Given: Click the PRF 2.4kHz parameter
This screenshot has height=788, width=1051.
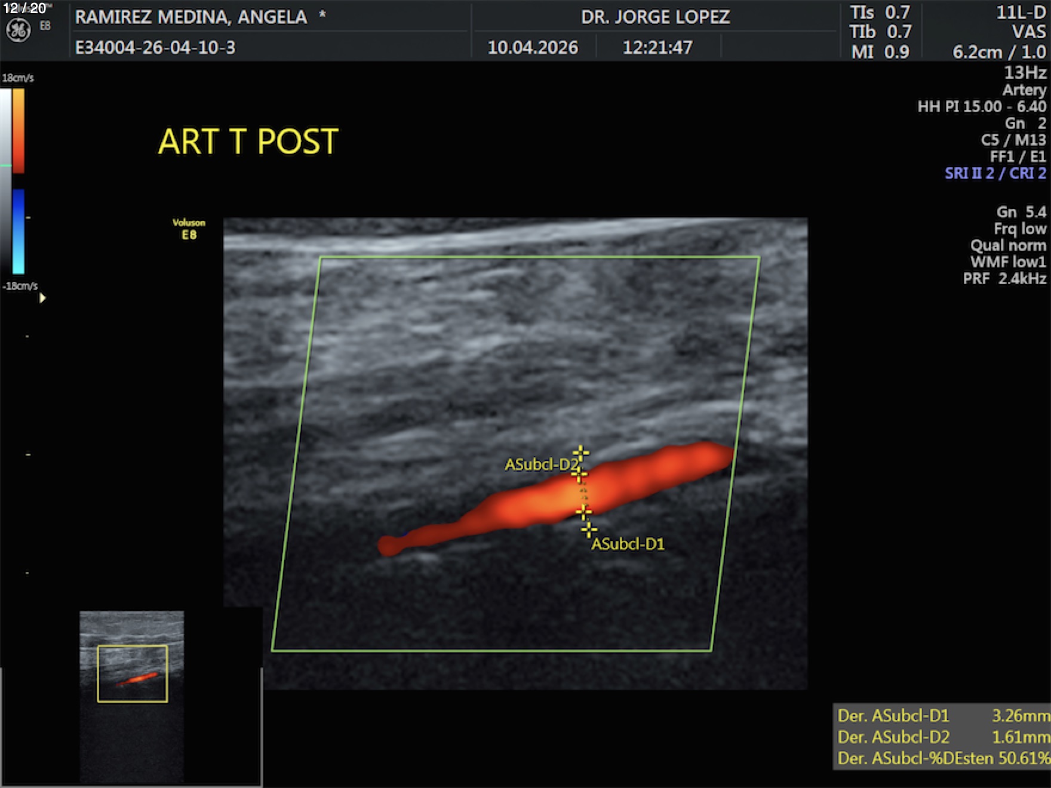Looking at the screenshot, I should coord(1004,278).
